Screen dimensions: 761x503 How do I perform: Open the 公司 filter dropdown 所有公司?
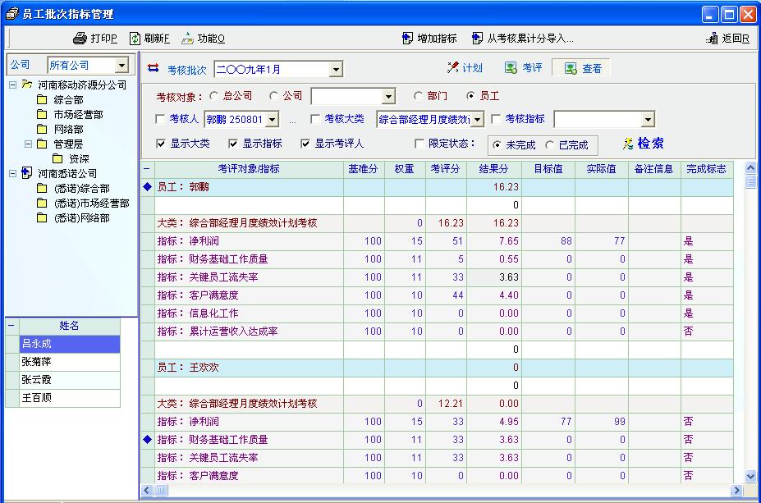coord(122,65)
